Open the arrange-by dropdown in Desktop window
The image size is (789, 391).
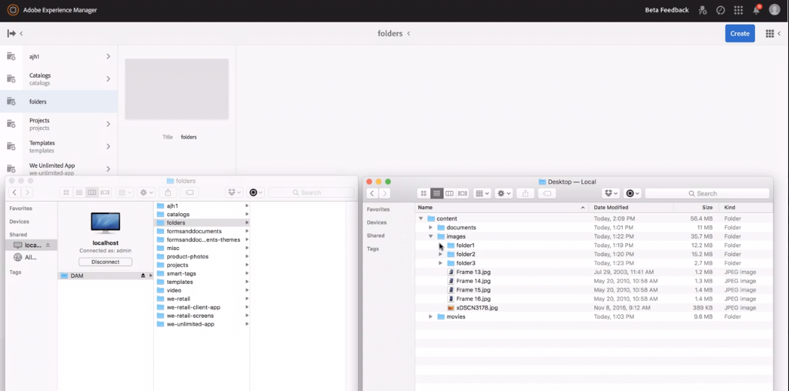click(x=482, y=193)
